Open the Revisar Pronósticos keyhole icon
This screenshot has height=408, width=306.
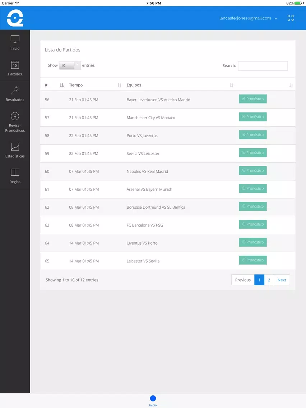tap(15, 116)
